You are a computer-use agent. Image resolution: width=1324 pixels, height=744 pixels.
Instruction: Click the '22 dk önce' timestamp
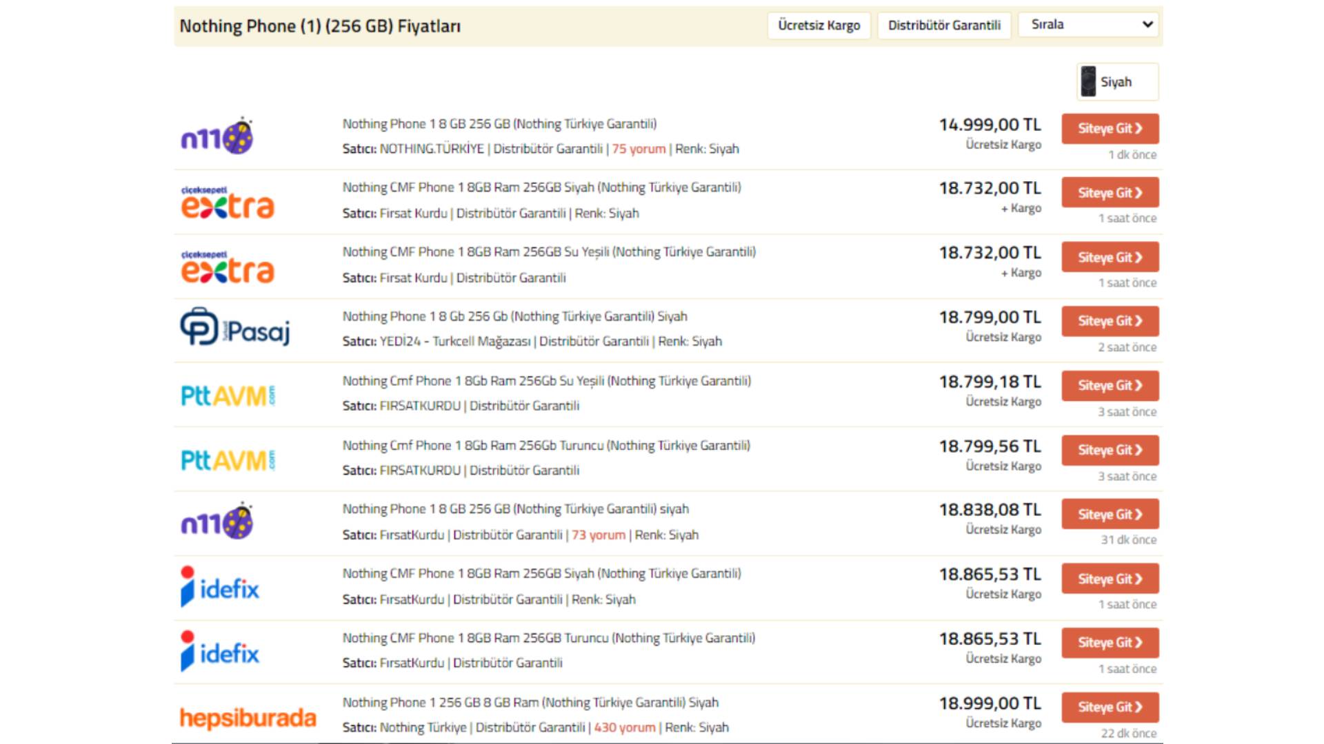1129,734
